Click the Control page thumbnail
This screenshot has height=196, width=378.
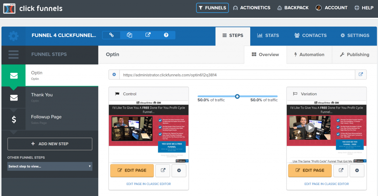(x=149, y=131)
